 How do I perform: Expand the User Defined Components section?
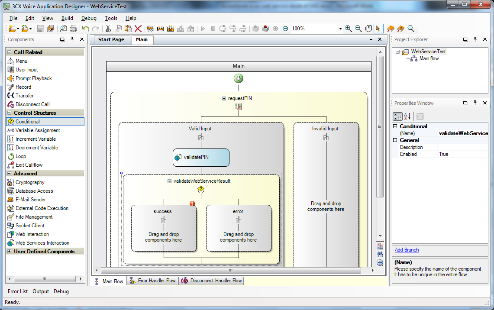10,252
